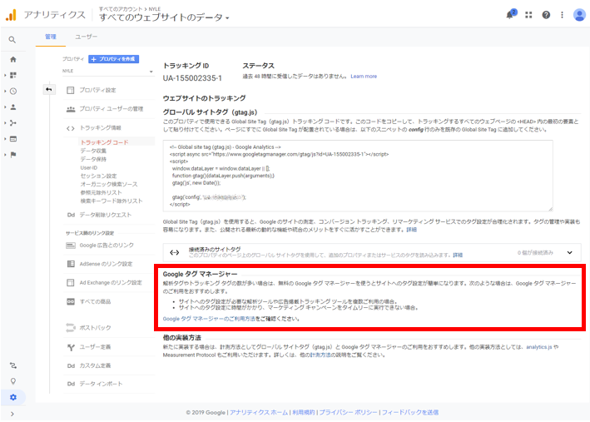Open the NYLE property dropdown
Screen dimensions: 590x422
107,71
